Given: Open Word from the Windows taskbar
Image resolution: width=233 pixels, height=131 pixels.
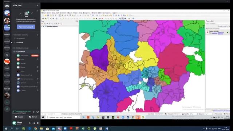Looking at the screenshot, I should point(107,128).
